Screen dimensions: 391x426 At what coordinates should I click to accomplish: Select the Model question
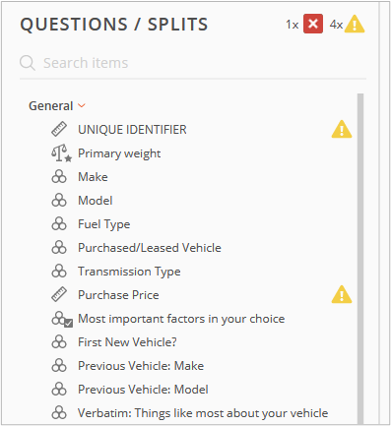[96, 201]
